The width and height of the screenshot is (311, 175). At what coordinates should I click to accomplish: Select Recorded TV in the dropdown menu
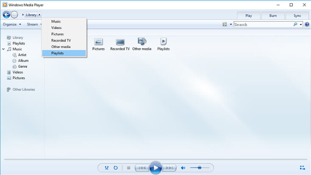coord(64,41)
